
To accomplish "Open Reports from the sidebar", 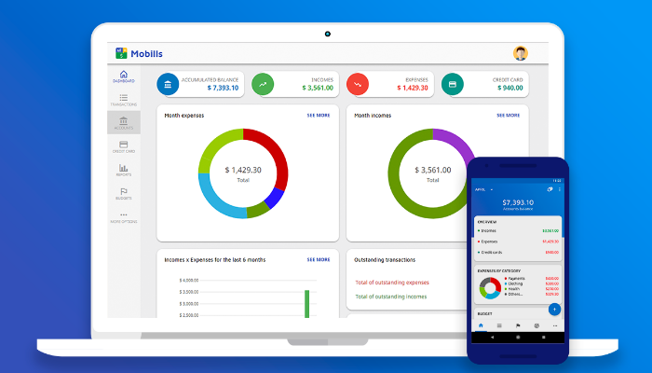I will [x=124, y=170].
